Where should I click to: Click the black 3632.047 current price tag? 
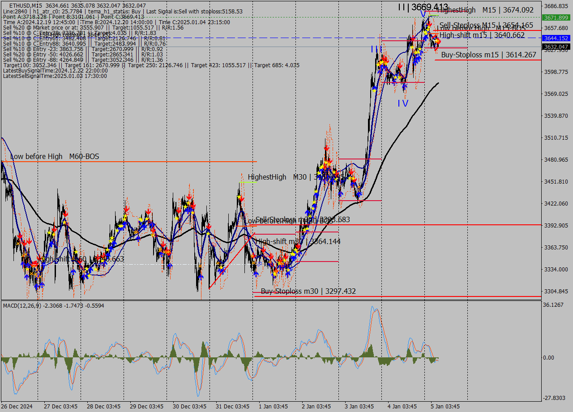click(x=556, y=47)
